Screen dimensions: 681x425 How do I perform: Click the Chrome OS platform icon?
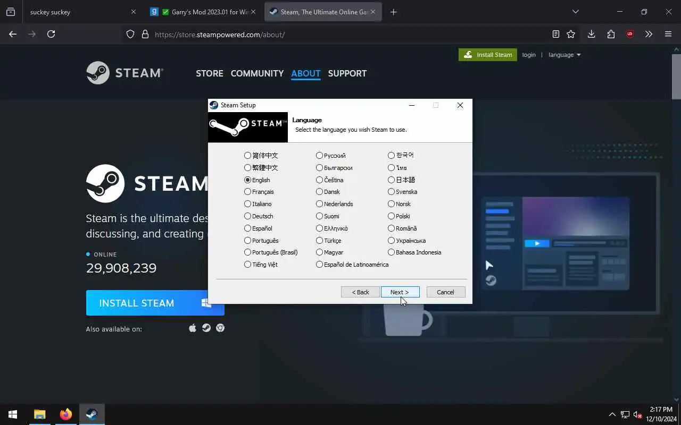[x=220, y=328]
